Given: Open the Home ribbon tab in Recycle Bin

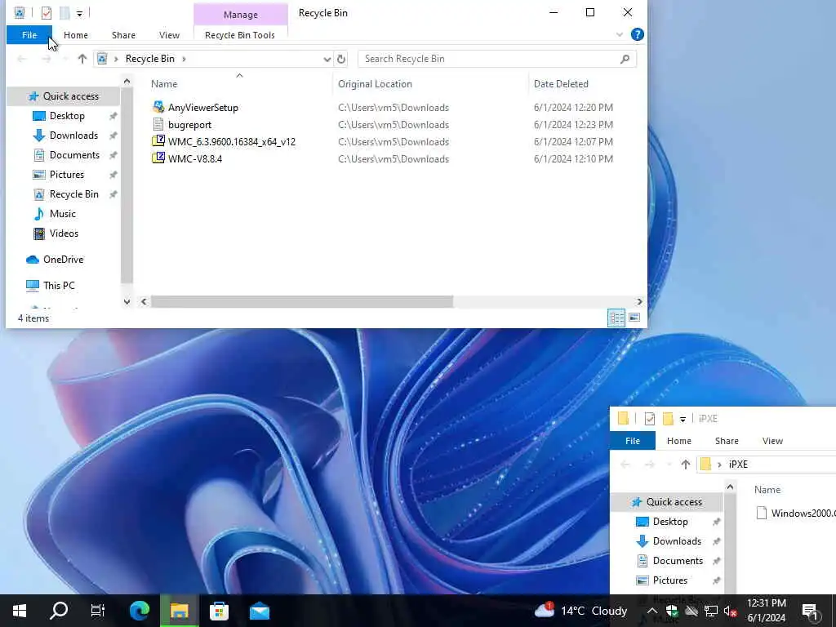Looking at the screenshot, I should [x=76, y=35].
